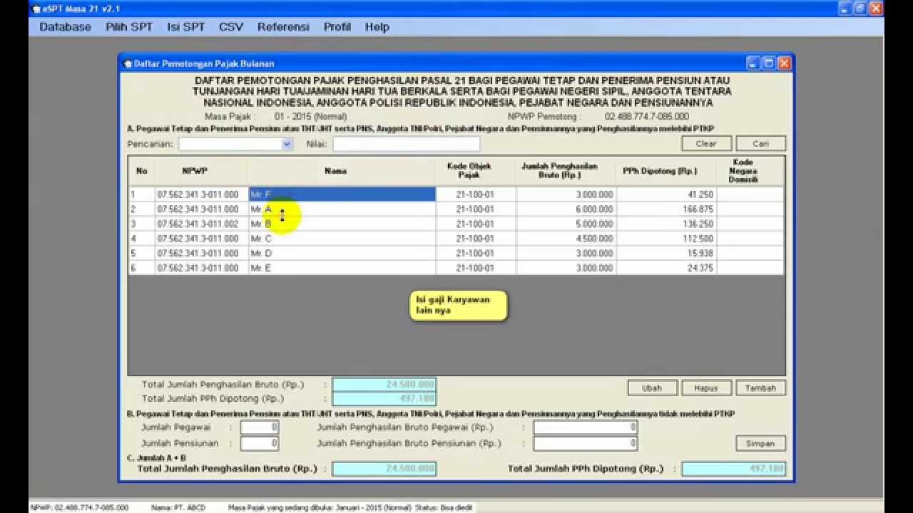Maximize the Daftar Pemotongan Pajak Bulanan window

pos(769,63)
